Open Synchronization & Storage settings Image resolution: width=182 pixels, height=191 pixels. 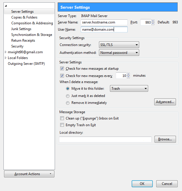[32, 35]
